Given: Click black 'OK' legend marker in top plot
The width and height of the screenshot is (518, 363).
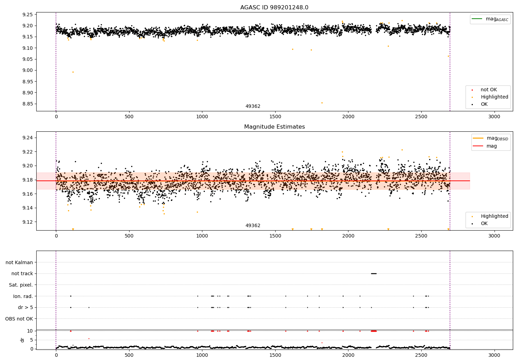Looking at the screenshot, I should [x=472, y=104].
